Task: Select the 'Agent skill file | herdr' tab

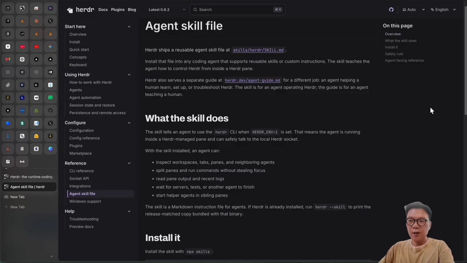Action: click(x=28, y=187)
